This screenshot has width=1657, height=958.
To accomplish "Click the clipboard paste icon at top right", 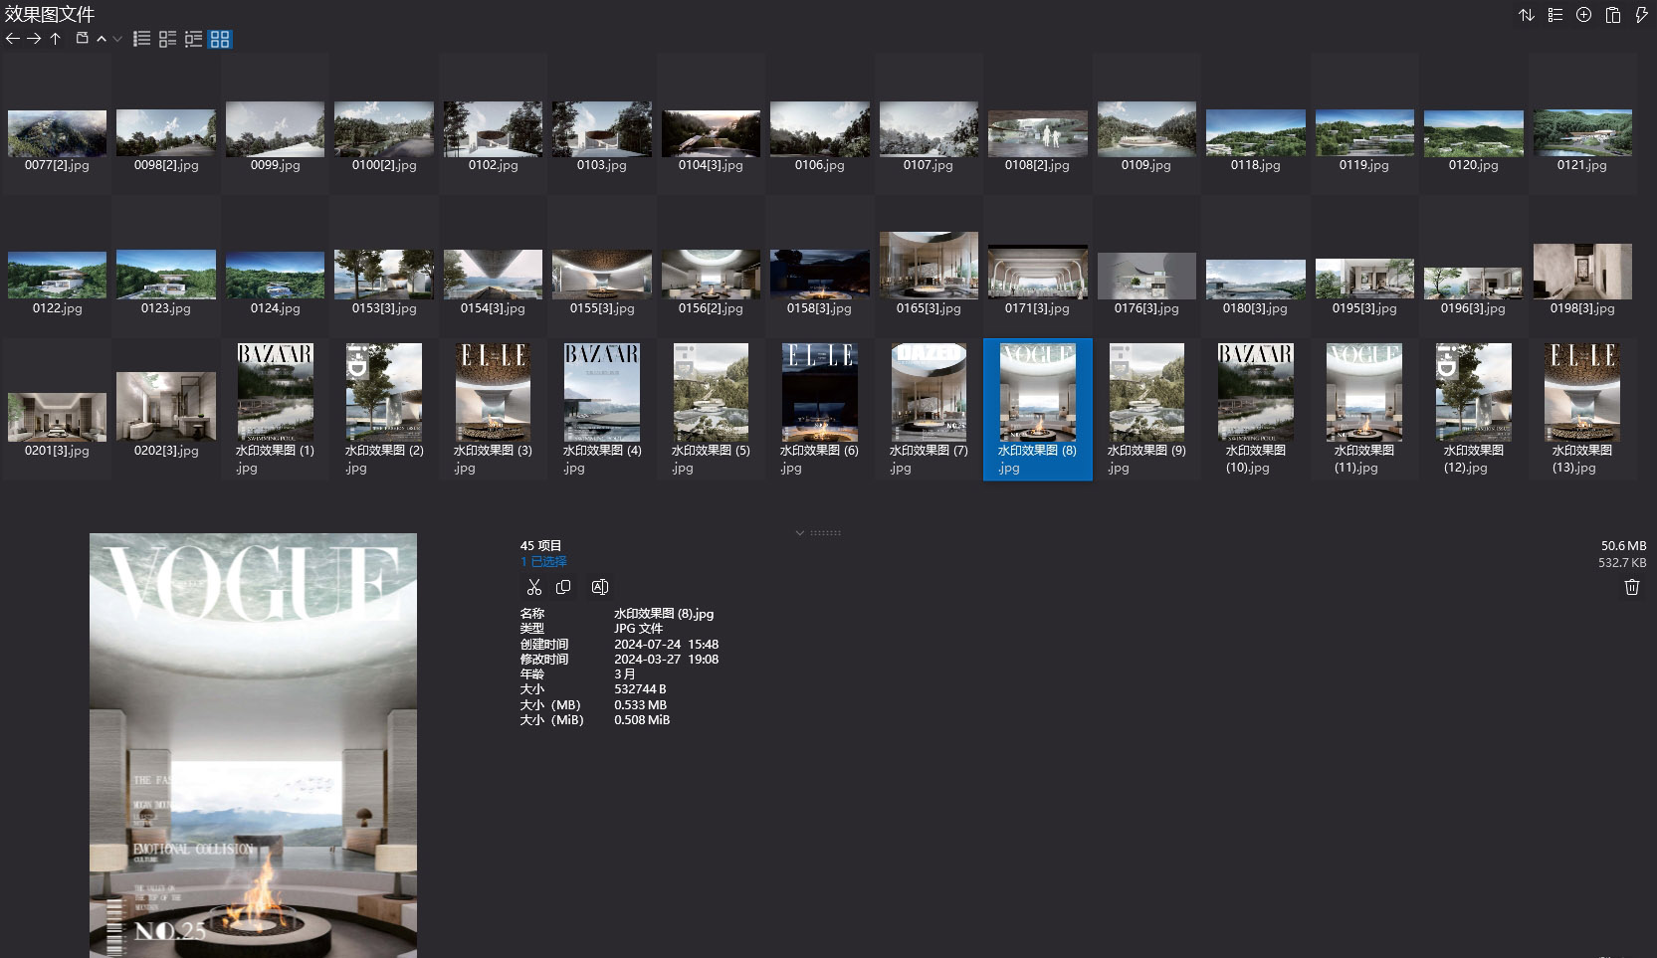I will point(1612,15).
